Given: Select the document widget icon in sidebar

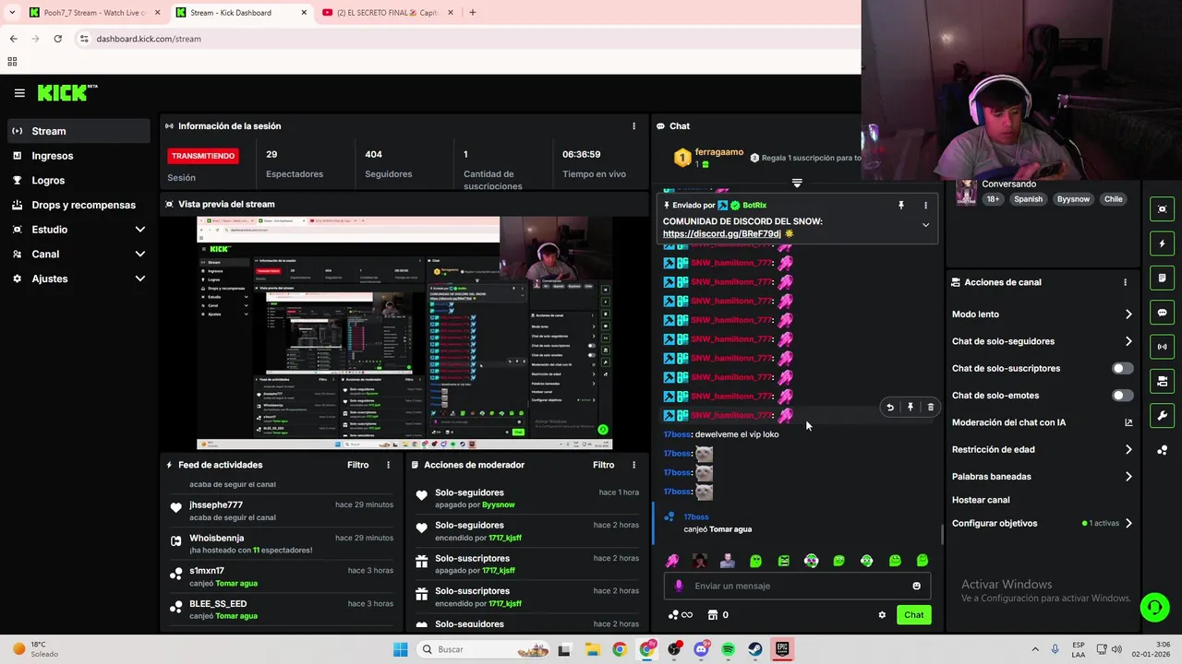Looking at the screenshot, I should tap(1162, 278).
